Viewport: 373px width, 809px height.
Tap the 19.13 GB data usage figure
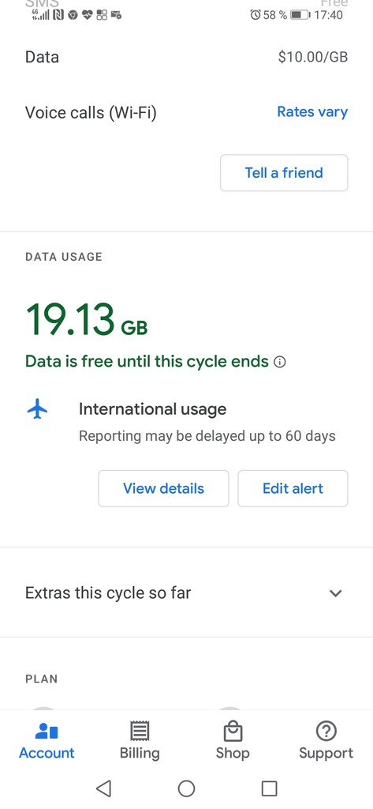point(87,319)
